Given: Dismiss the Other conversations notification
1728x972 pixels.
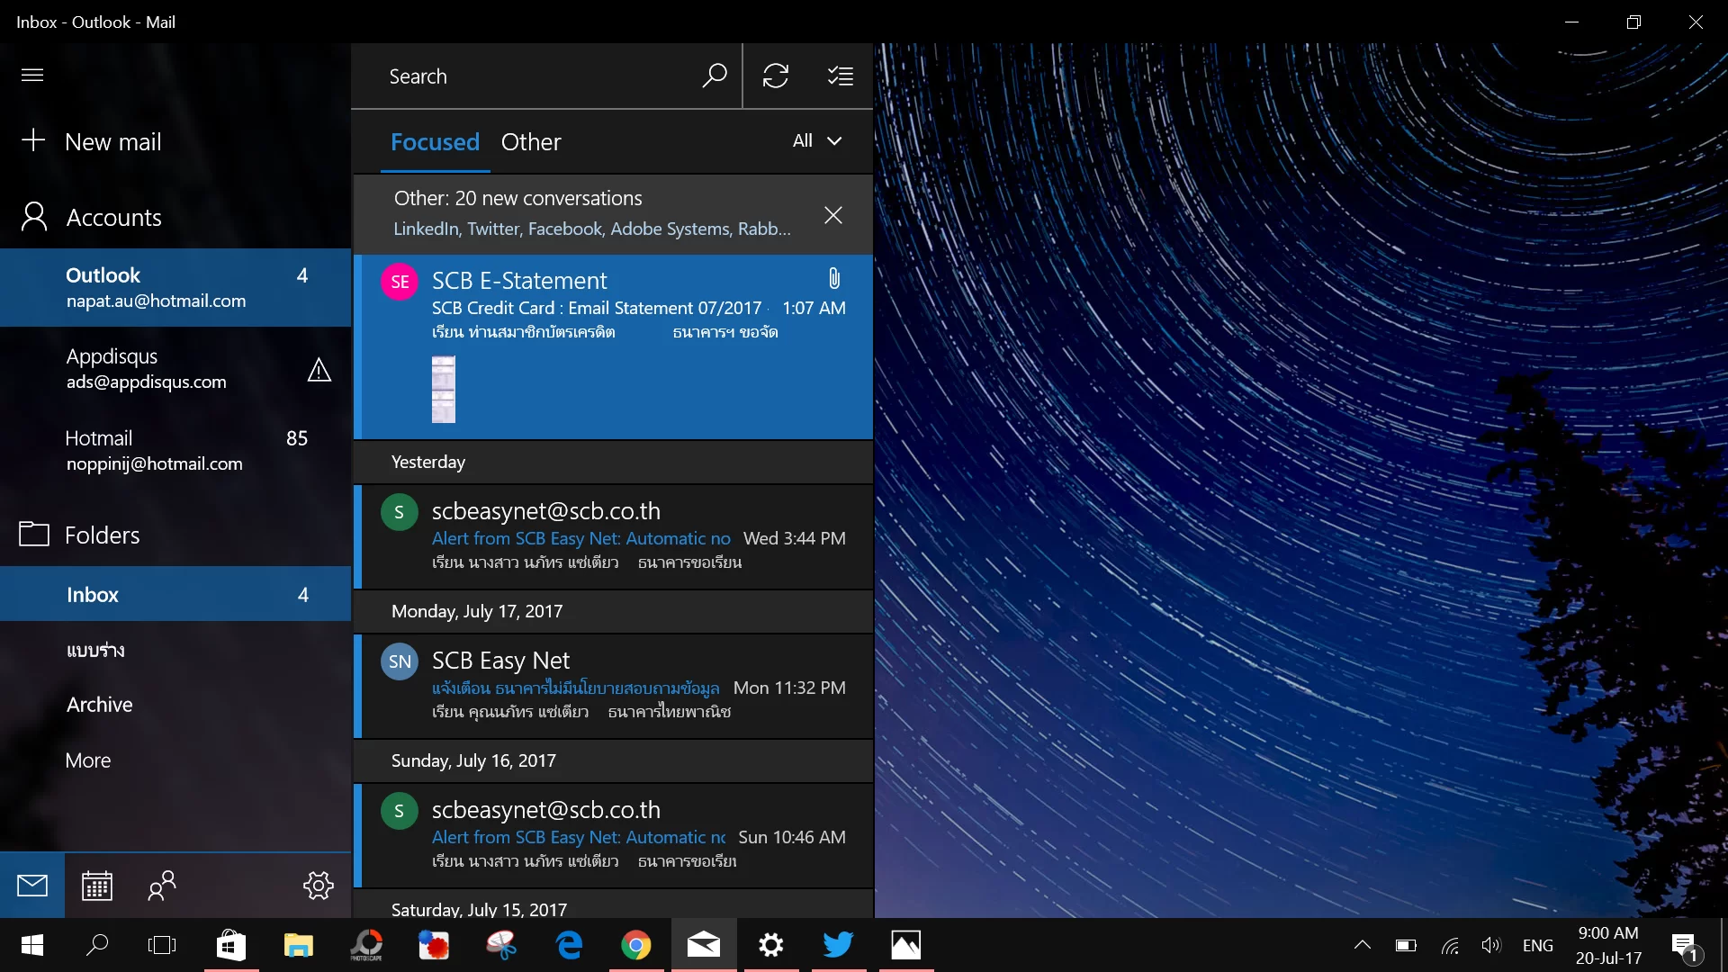Looking at the screenshot, I should pyautogui.click(x=833, y=215).
